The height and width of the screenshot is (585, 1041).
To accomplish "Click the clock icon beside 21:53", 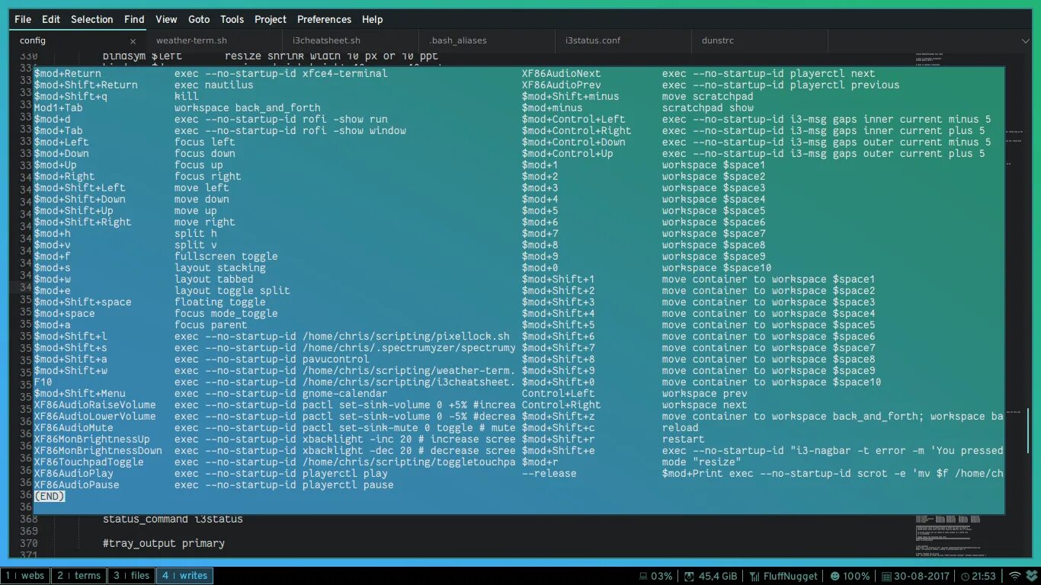I will tap(965, 576).
